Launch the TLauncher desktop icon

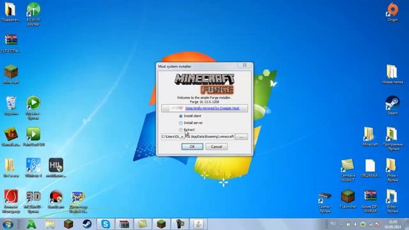tap(348, 199)
